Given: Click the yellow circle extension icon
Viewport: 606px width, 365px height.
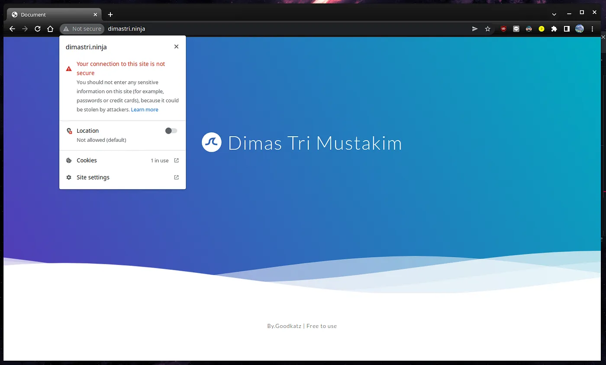Looking at the screenshot, I should pyautogui.click(x=541, y=29).
